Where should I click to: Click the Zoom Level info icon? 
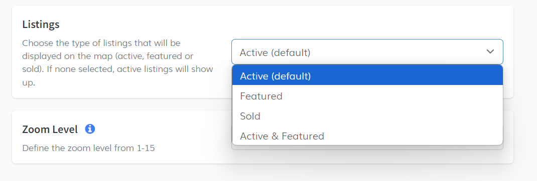coord(90,129)
